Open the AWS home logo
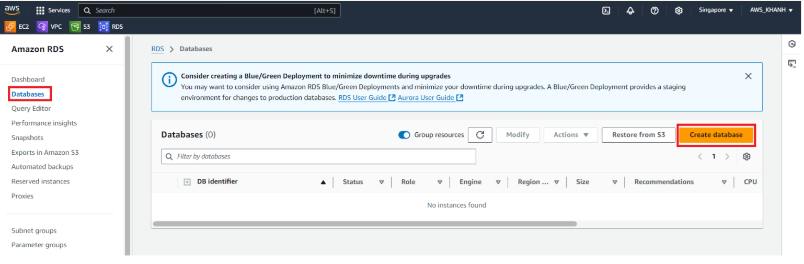Viewport: 804px width, 264px height. click(x=12, y=10)
